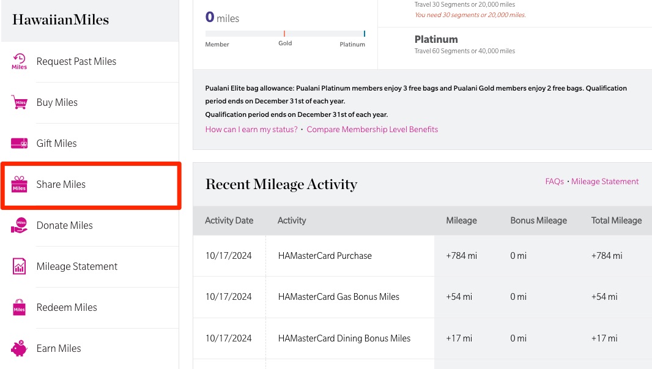Go to Donate Miles page
The image size is (652, 369).
pyautogui.click(x=65, y=225)
